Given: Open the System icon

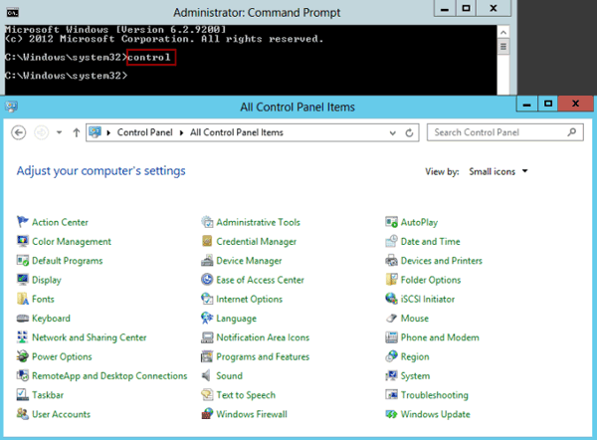Looking at the screenshot, I should click(x=391, y=375).
